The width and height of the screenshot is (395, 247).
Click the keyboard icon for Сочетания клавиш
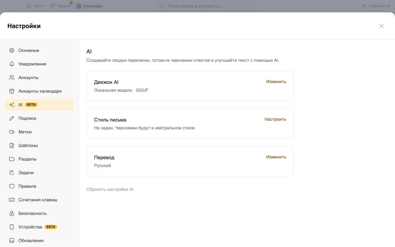point(12,200)
